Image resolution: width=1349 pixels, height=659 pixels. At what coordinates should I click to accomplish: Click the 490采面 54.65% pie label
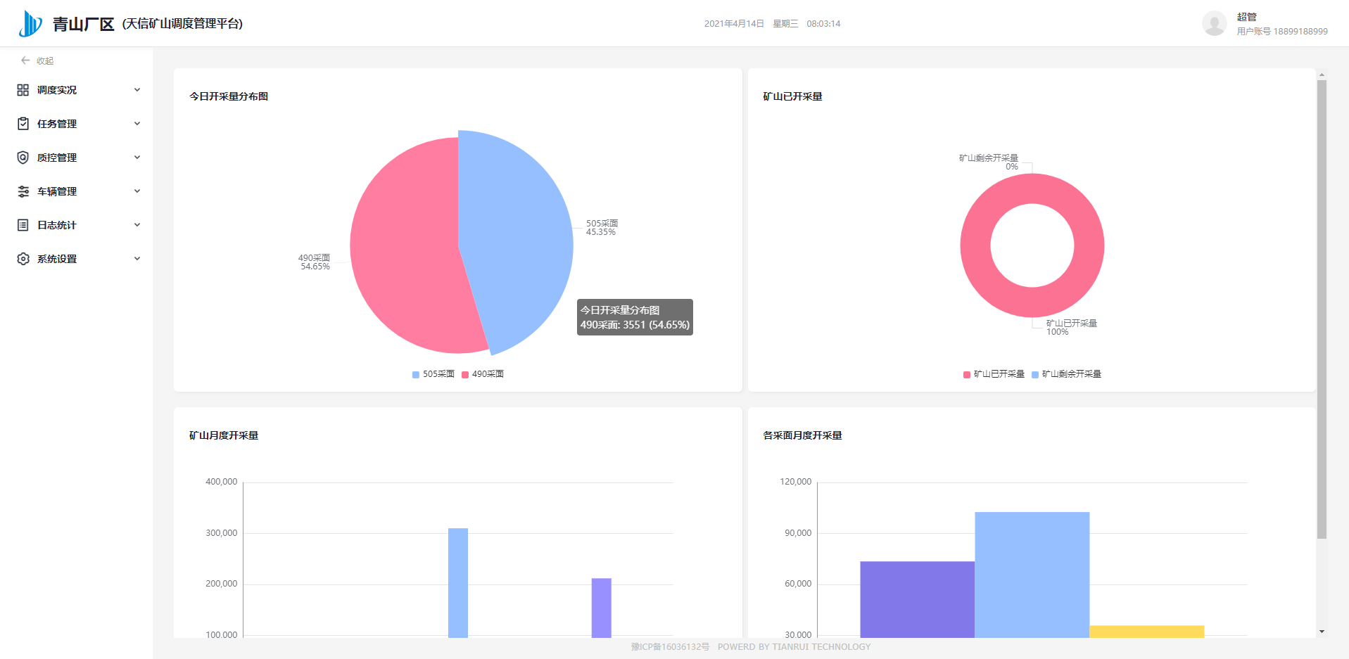(x=314, y=262)
